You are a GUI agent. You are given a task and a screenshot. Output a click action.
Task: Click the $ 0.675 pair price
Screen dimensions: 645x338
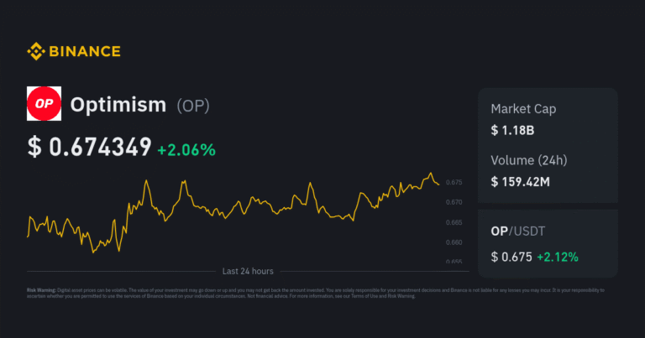[x=511, y=257]
